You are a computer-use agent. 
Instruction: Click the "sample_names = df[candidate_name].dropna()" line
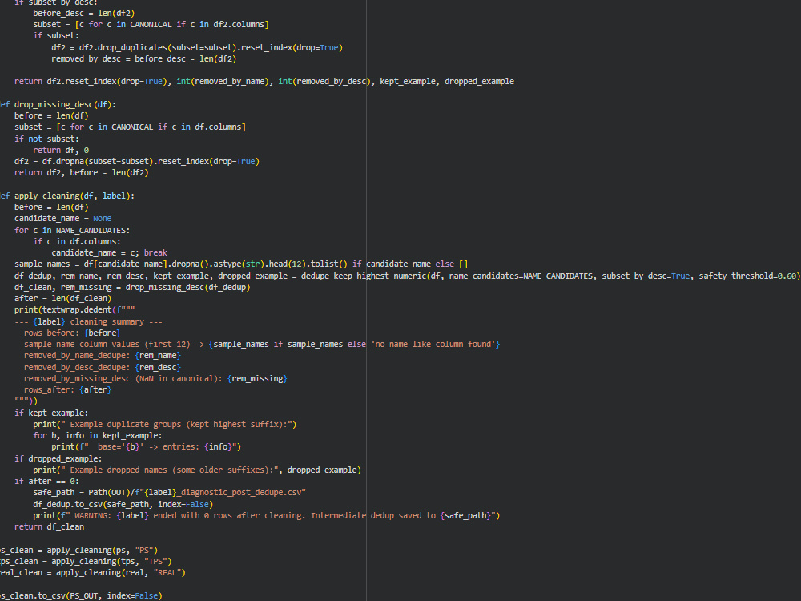[x=241, y=264]
